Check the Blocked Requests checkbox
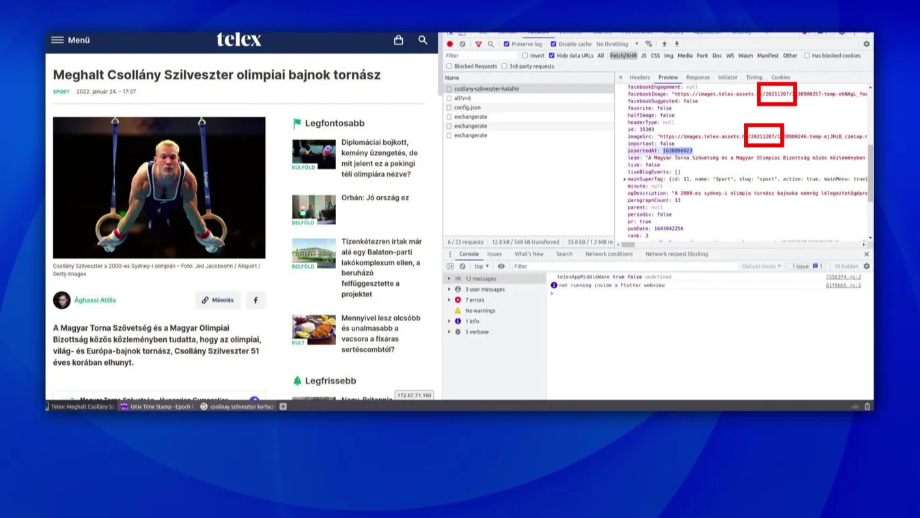This screenshot has width=920, height=518. pyautogui.click(x=450, y=66)
